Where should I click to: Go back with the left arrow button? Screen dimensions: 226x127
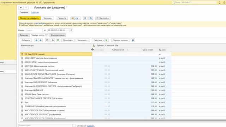21,8
